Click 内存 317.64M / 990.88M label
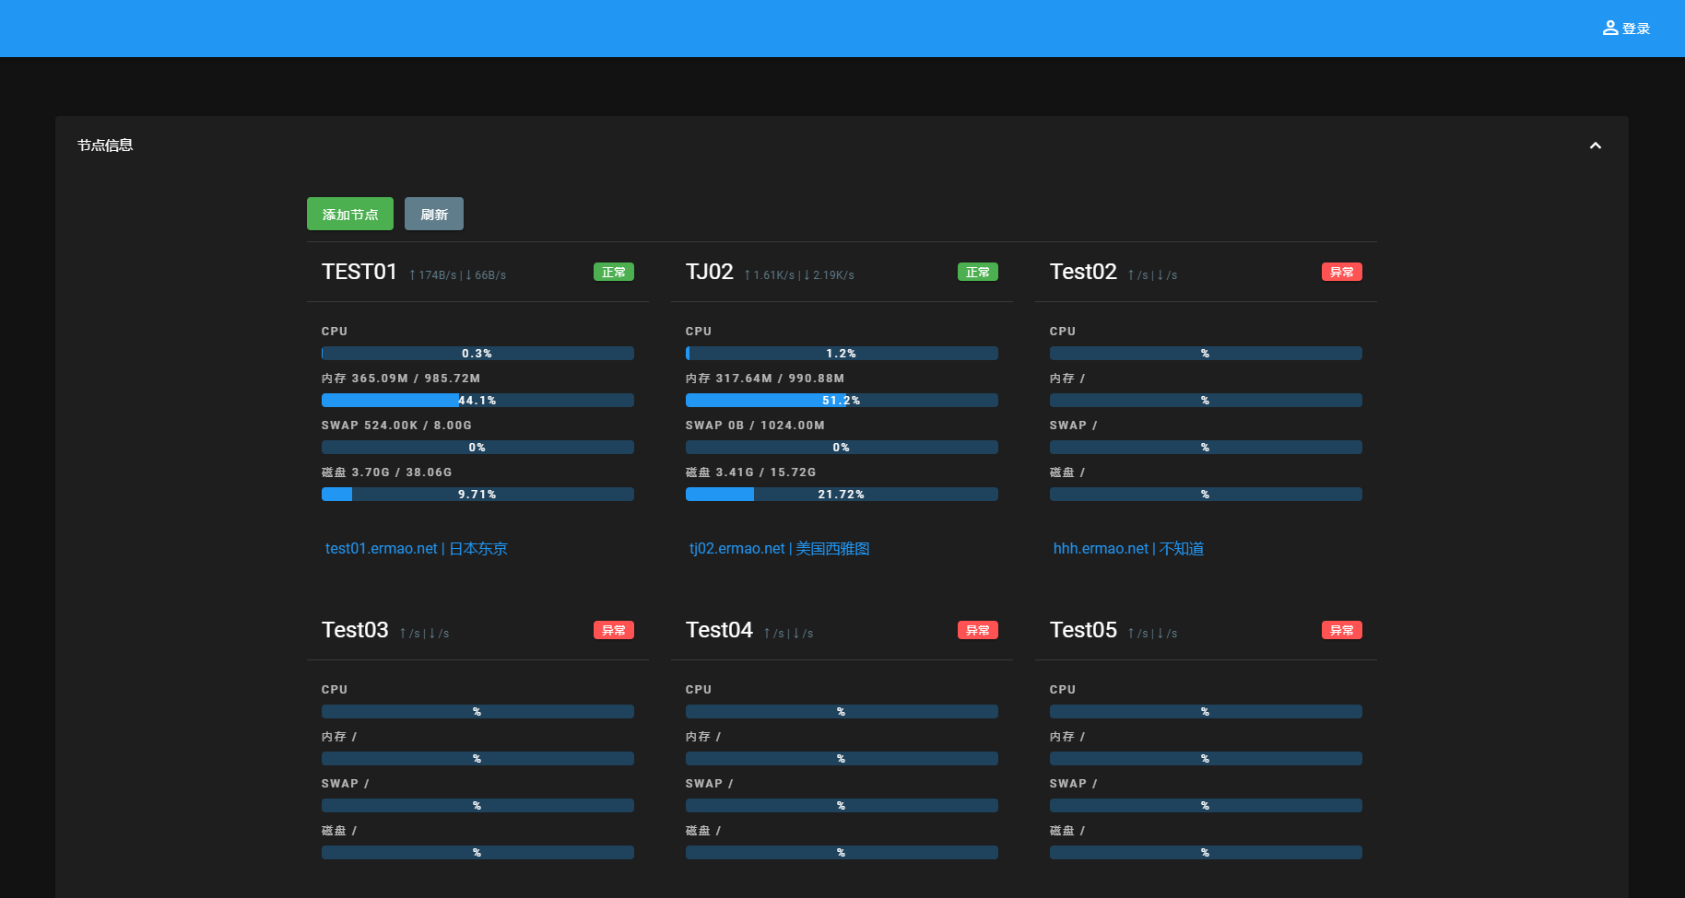 [x=765, y=378]
